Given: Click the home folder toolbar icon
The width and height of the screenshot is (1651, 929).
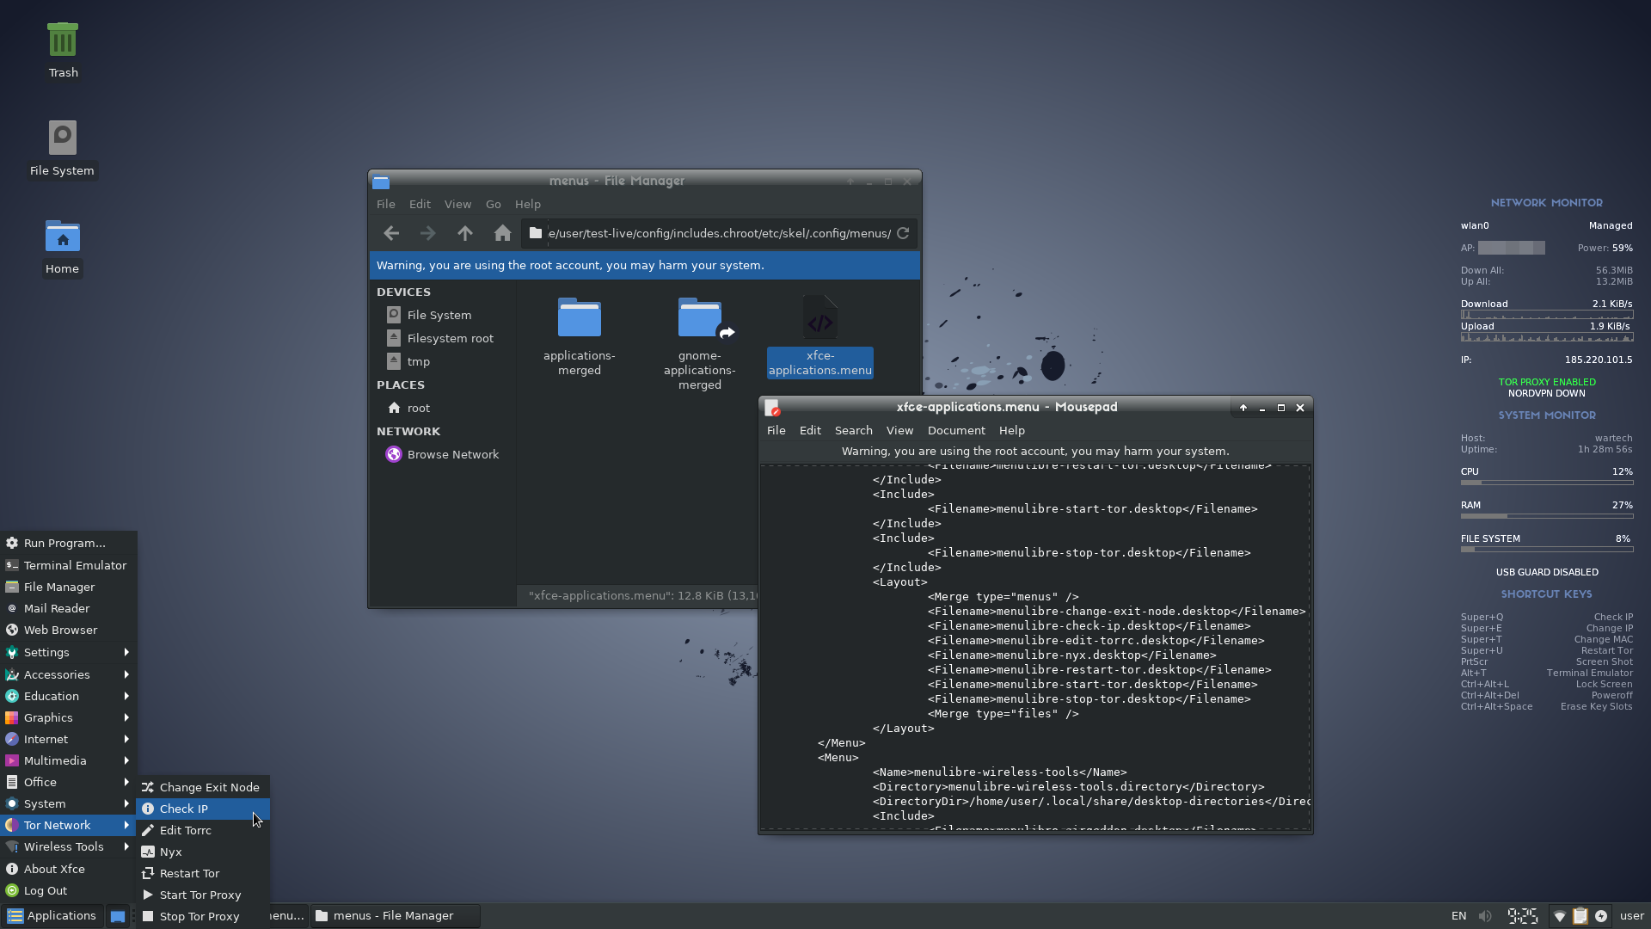Looking at the screenshot, I should [x=502, y=233].
